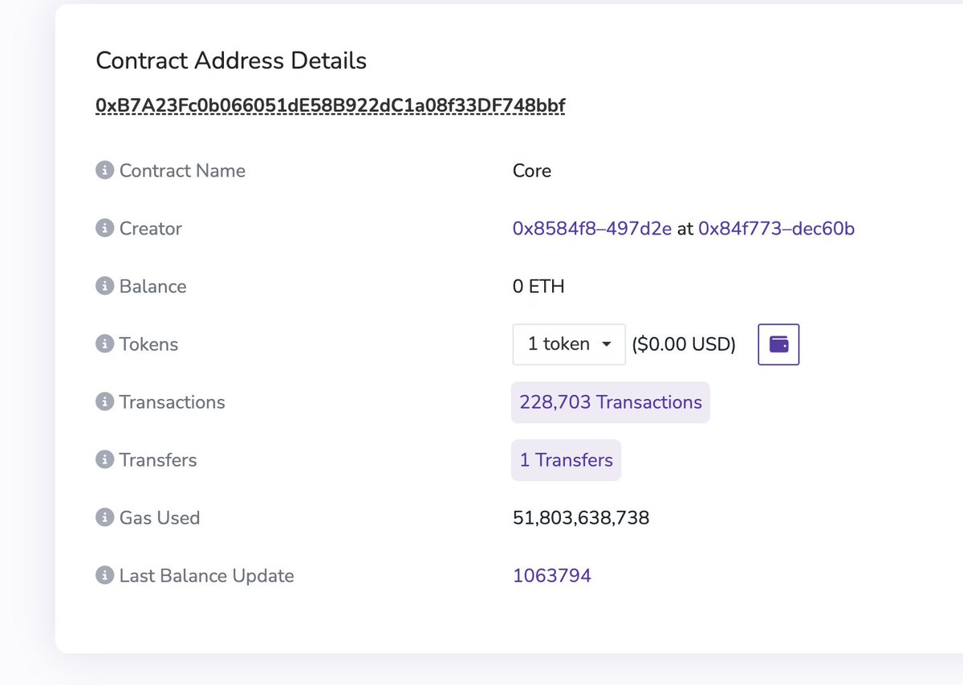Click the Tokens label

pyautogui.click(x=148, y=345)
